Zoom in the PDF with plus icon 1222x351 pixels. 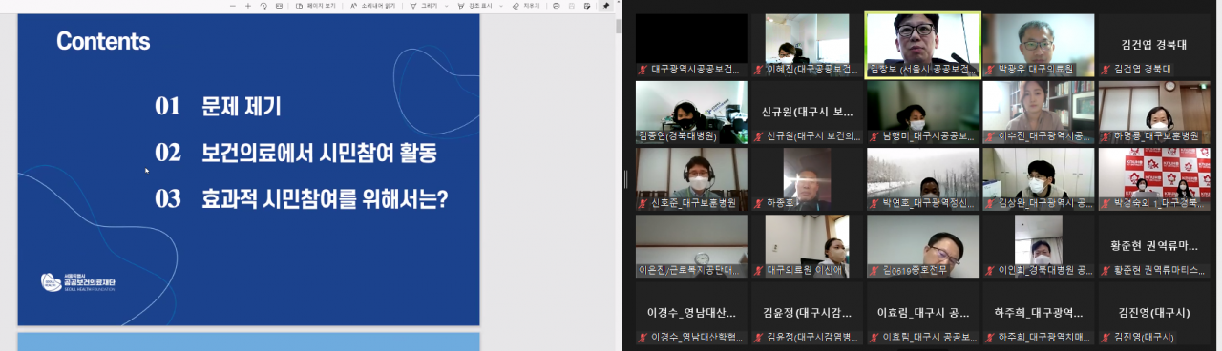pos(248,6)
